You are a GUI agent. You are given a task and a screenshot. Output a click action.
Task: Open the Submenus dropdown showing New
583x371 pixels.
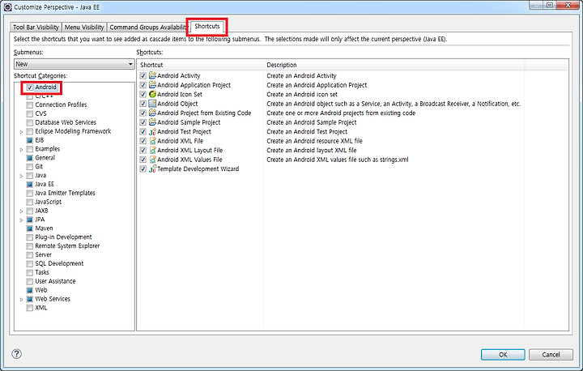point(74,64)
